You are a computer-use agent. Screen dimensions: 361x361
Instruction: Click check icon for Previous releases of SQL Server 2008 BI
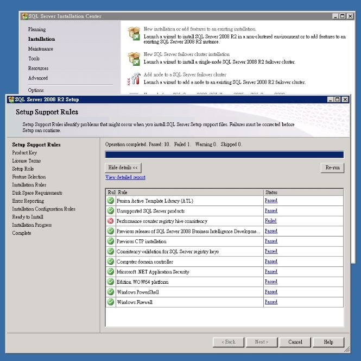pyautogui.click(x=111, y=231)
